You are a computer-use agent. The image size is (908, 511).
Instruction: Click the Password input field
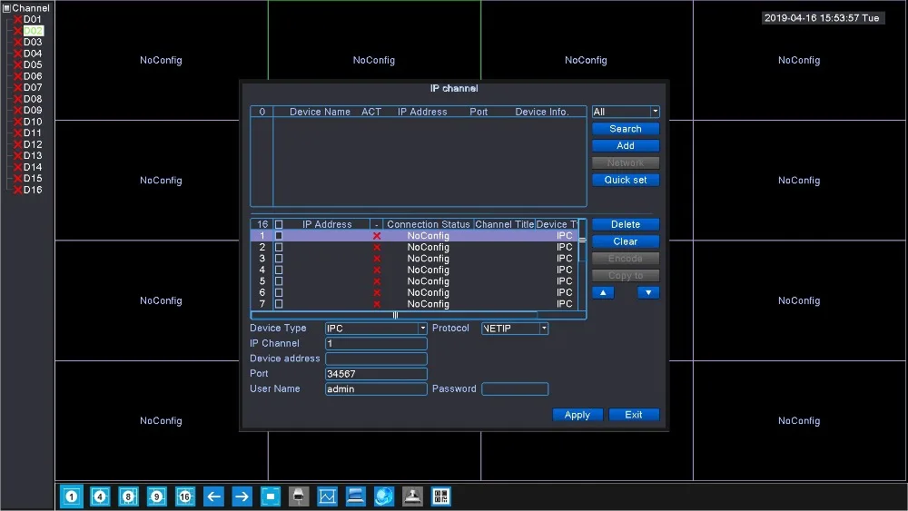pos(515,388)
